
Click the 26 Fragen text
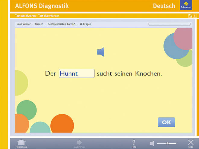coord(85,24)
